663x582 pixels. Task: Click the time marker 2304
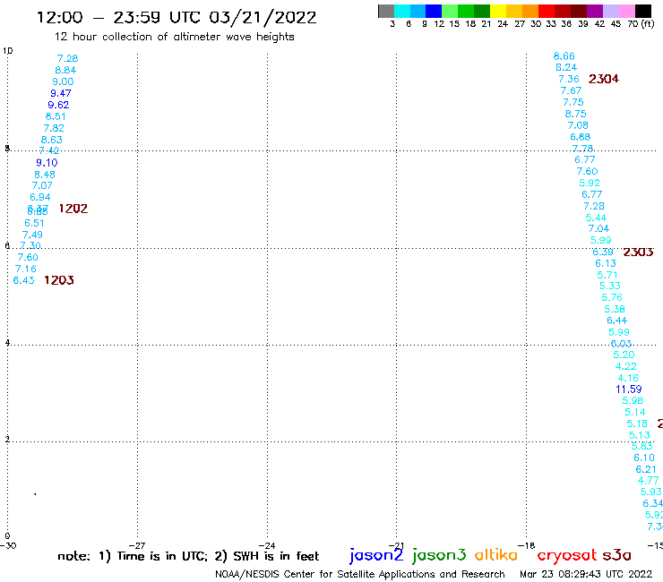coord(604,79)
